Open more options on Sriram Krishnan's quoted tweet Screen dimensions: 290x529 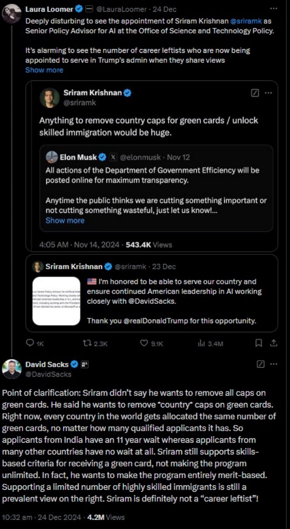[x=269, y=93]
